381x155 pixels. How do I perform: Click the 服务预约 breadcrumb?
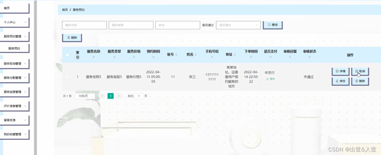click(x=79, y=10)
